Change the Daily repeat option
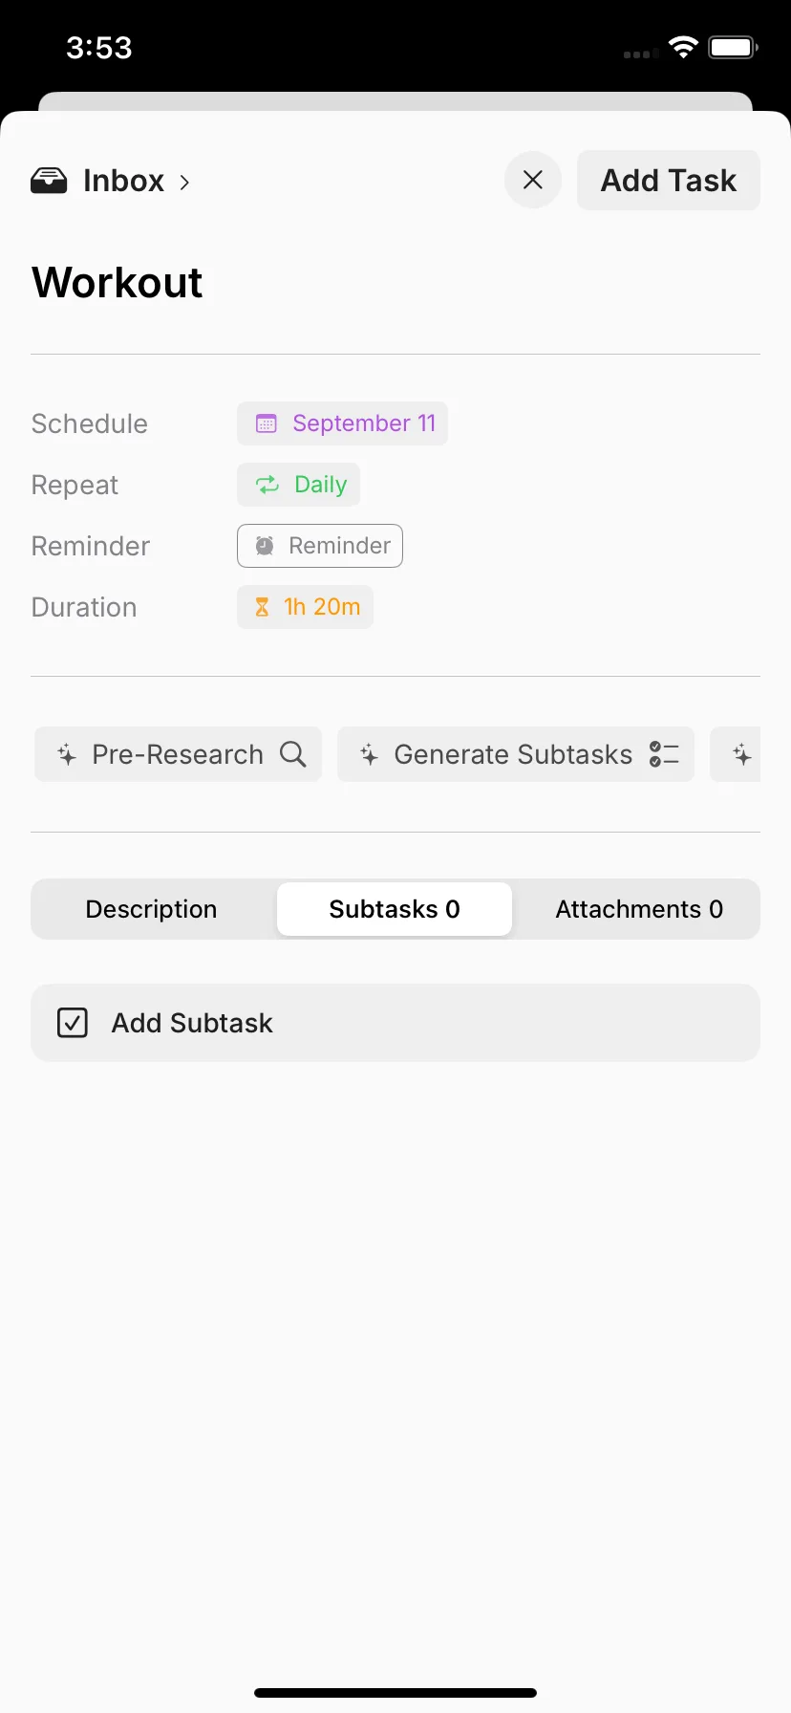Viewport: 791px width, 1713px height. pos(298,485)
